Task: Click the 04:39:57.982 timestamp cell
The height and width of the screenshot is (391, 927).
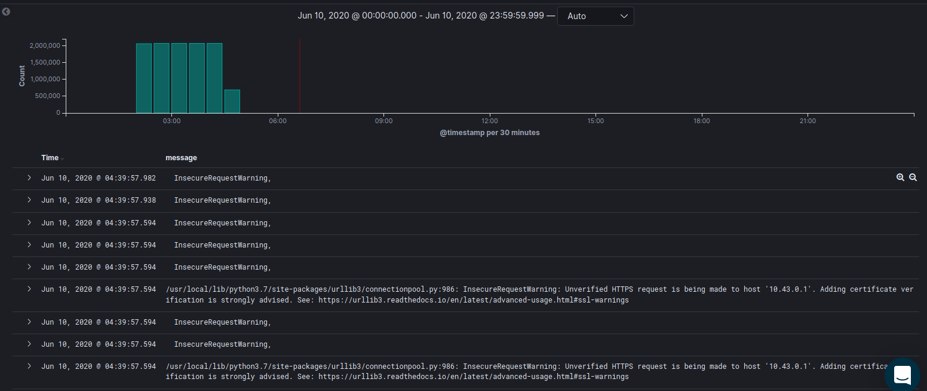Action: click(99, 178)
